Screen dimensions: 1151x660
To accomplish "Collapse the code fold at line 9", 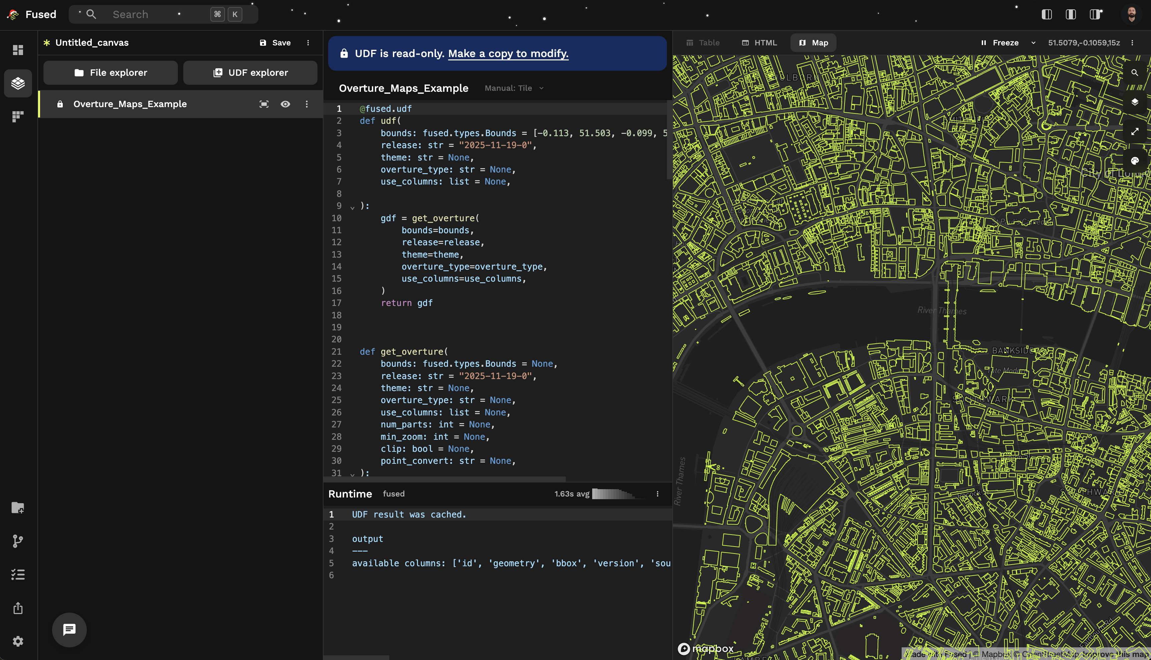I will click(353, 207).
